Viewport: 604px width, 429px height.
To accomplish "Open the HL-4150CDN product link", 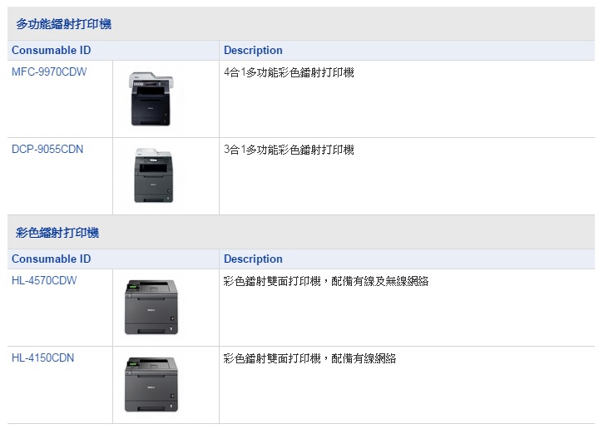I will click(42, 358).
